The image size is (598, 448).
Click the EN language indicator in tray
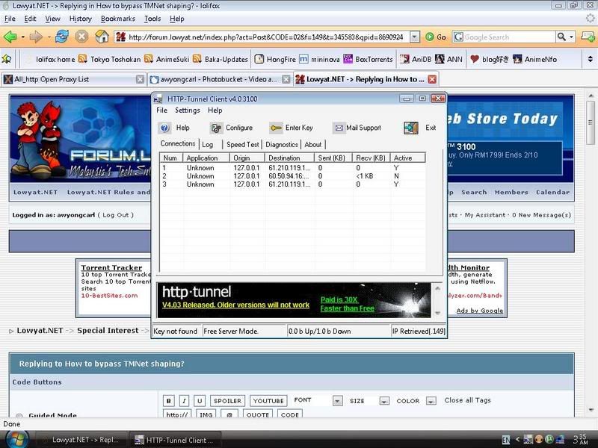tap(506, 440)
